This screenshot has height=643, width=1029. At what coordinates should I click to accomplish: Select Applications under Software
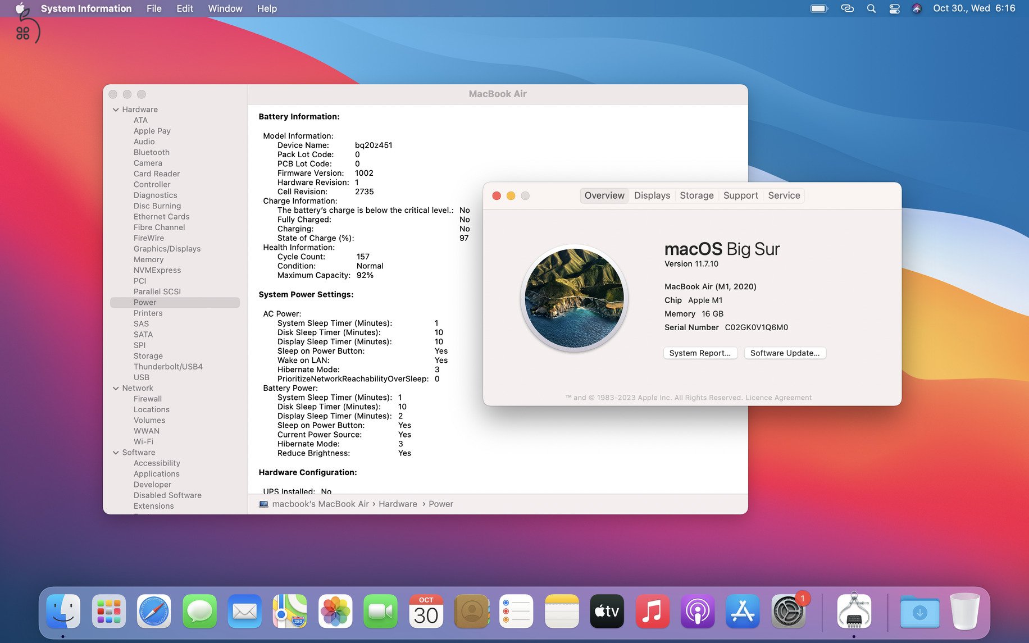tap(156, 474)
